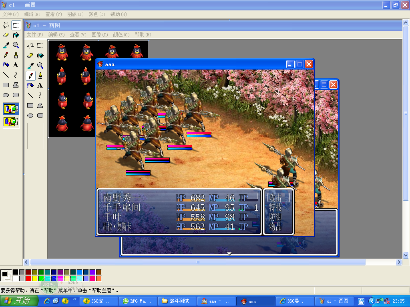Viewport: 410px width, 307px height.
Task: Pick the orange color swatch in palette
Action: pyautogui.click(x=98, y=278)
